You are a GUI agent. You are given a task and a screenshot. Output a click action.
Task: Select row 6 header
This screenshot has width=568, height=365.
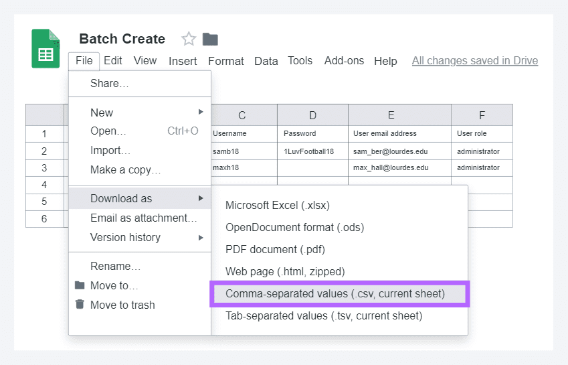point(45,218)
